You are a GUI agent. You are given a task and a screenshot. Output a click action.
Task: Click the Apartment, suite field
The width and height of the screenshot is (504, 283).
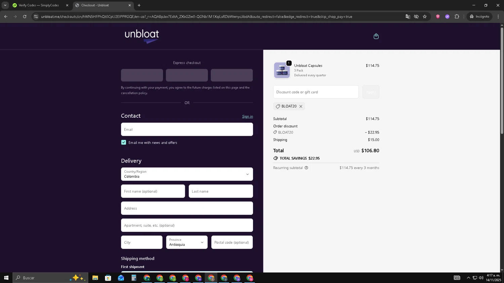187,225
